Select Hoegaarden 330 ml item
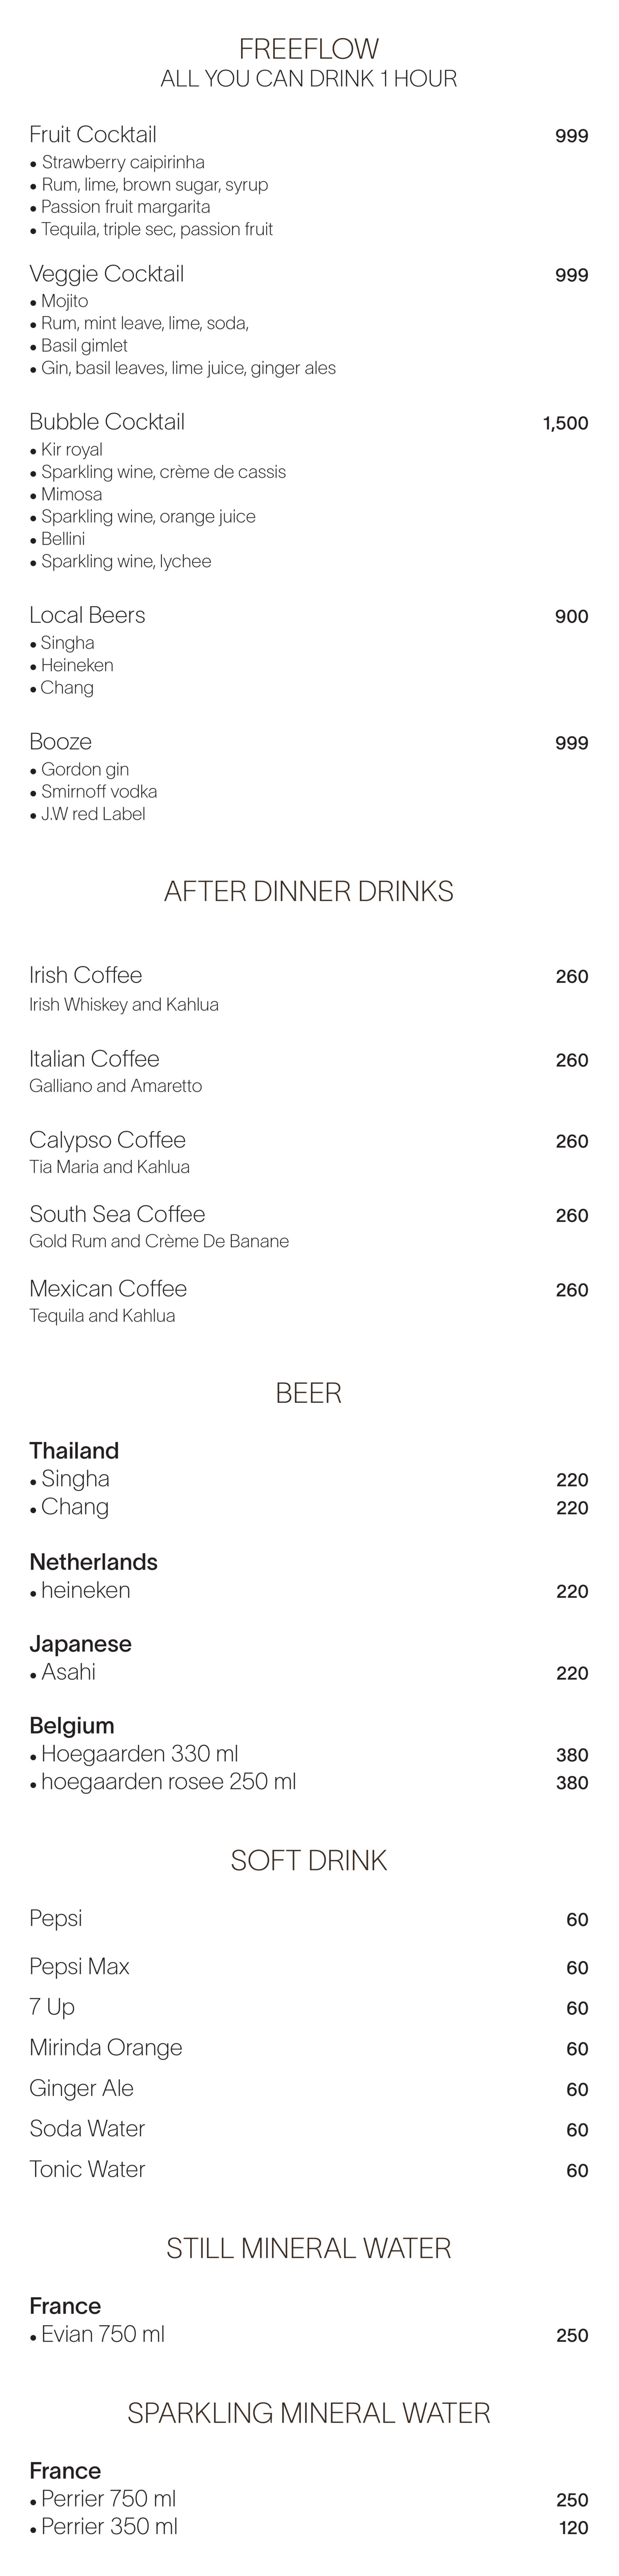The image size is (619, 2576). [139, 1754]
